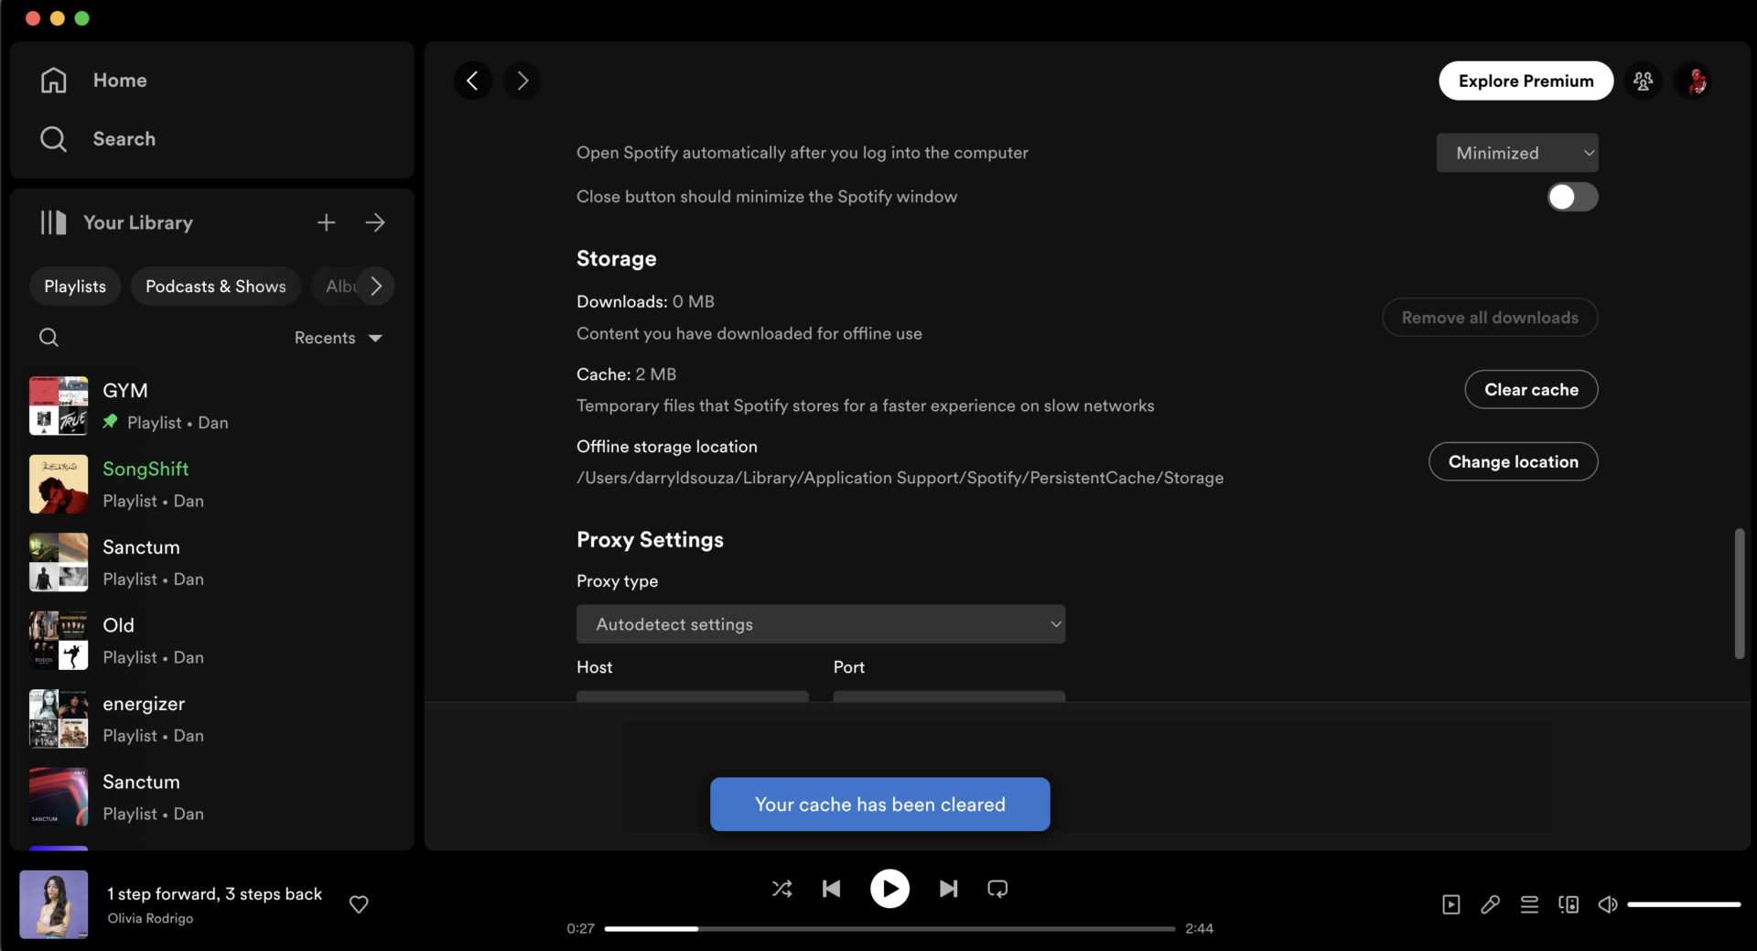Skip to the next track
The height and width of the screenshot is (951, 1757).
(x=948, y=889)
